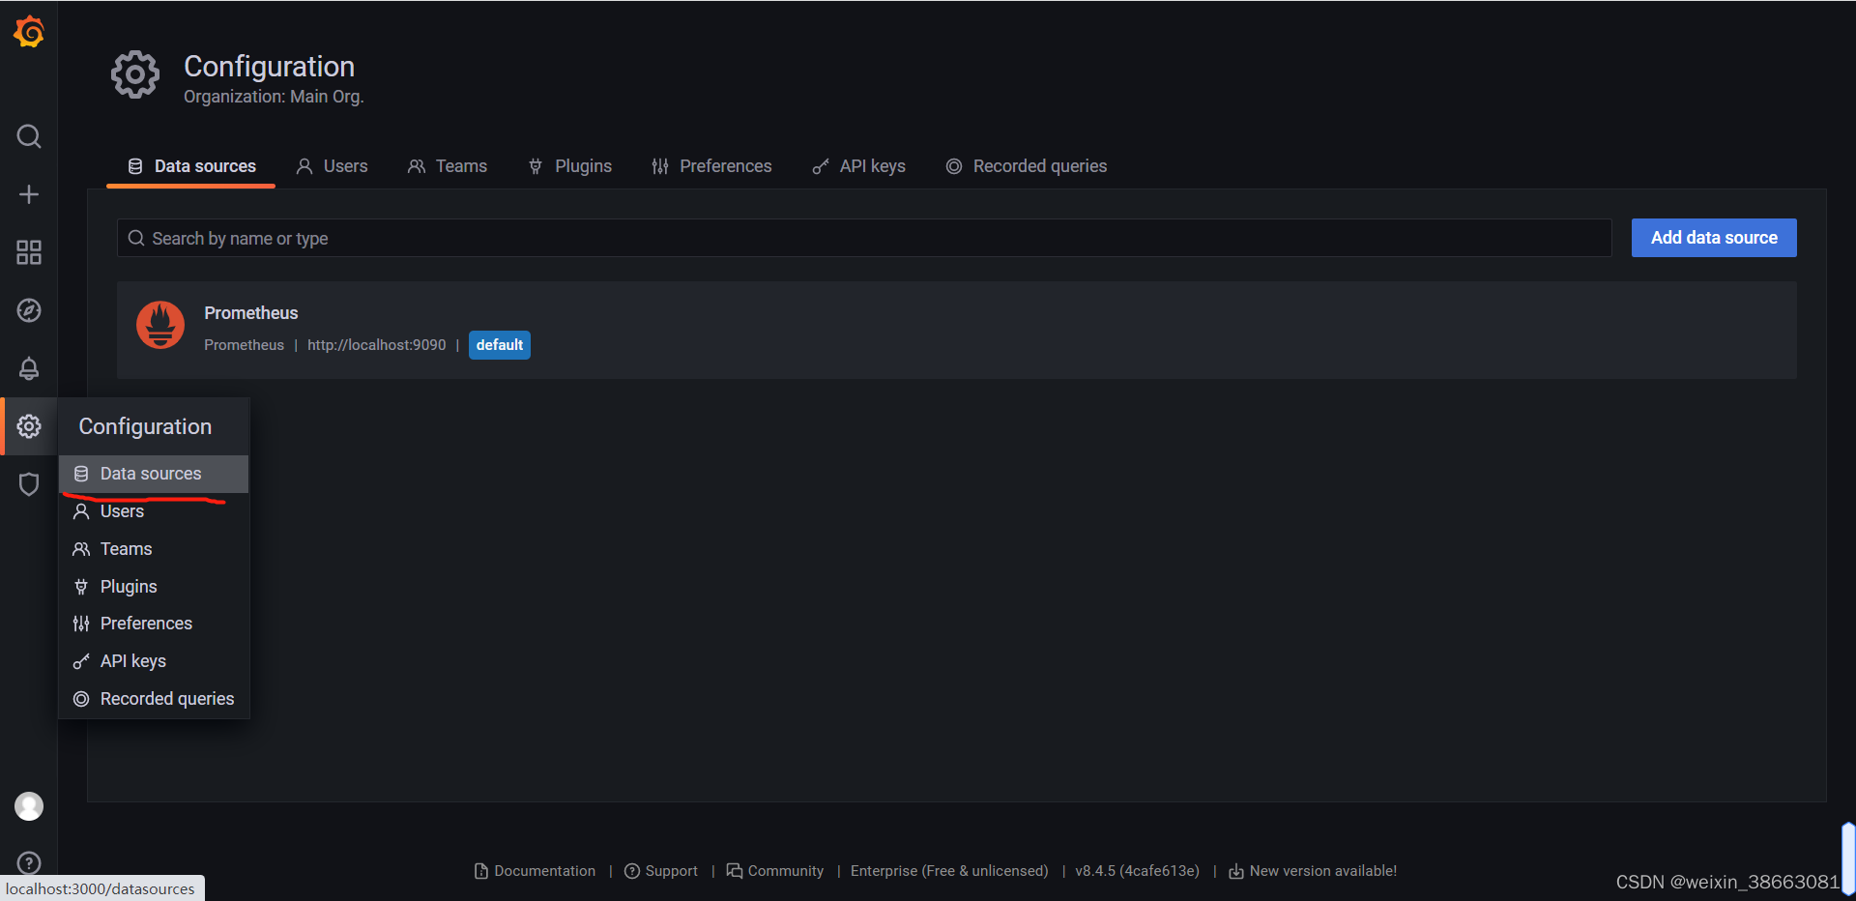Open the Dashboards grid icon
The image size is (1856, 901).
[29, 252]
